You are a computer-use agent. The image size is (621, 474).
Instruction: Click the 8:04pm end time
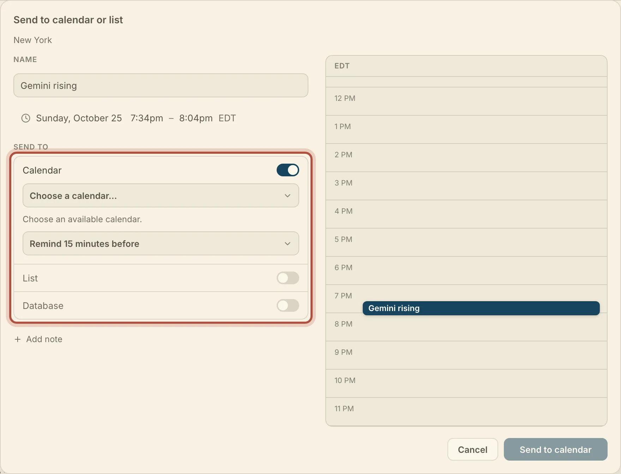coord(196,118)
